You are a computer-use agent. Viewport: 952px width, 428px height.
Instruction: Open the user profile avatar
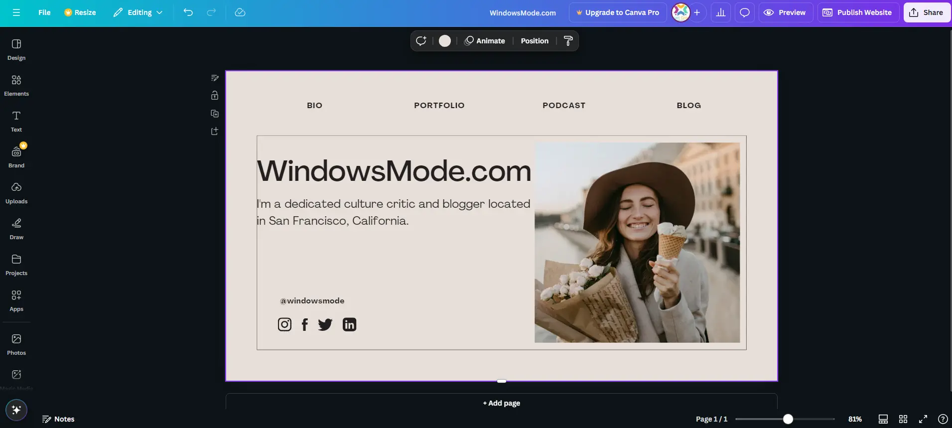pyautogui.click(x=680, y=12)
